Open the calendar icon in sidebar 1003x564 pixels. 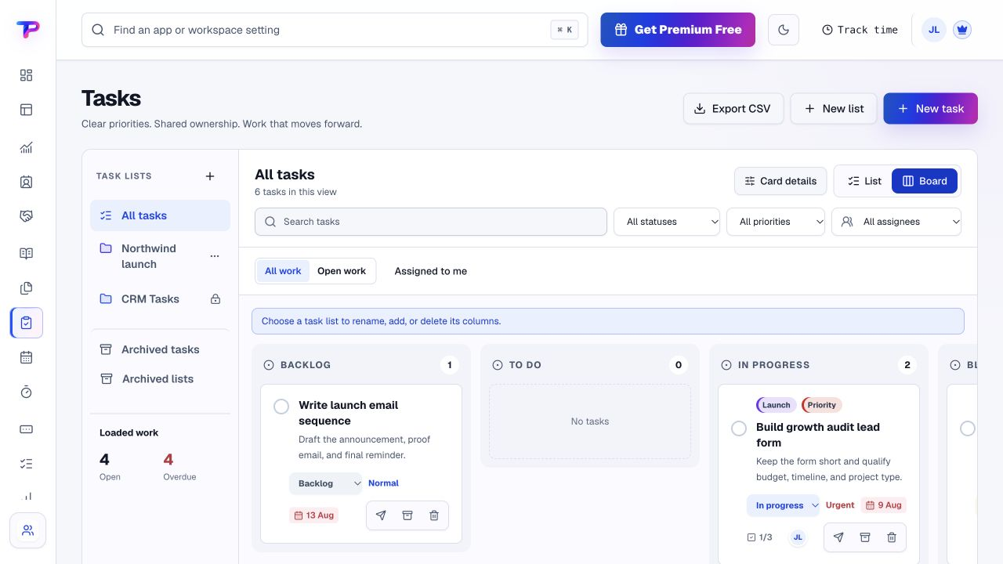tap(26, 357)
